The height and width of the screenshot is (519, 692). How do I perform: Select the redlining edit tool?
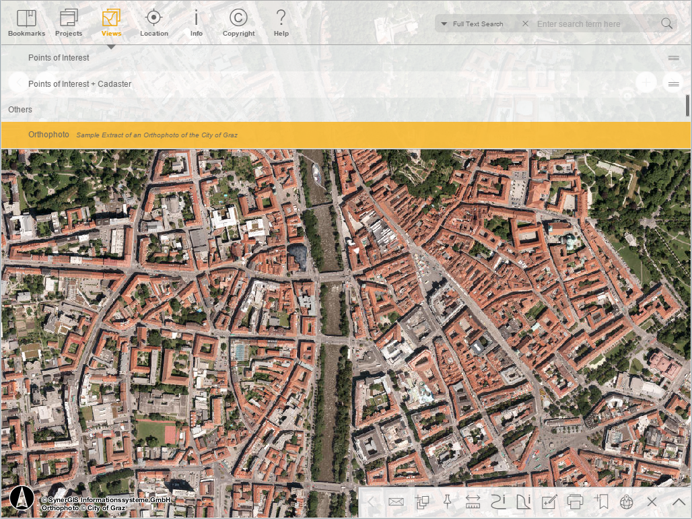(549, 501)
